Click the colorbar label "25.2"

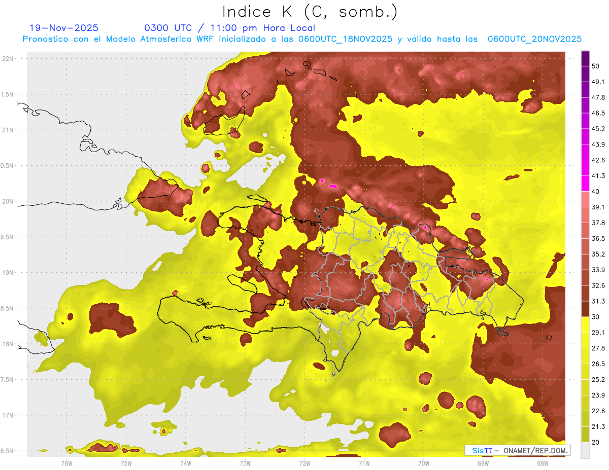(598, 380)
